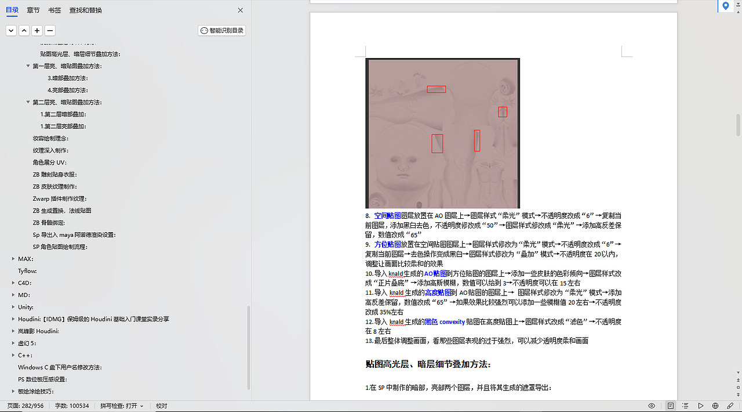This screenshot has height=412, width=742.
Task: Expand the C++: outline node
Action: (x=13, y=356)
